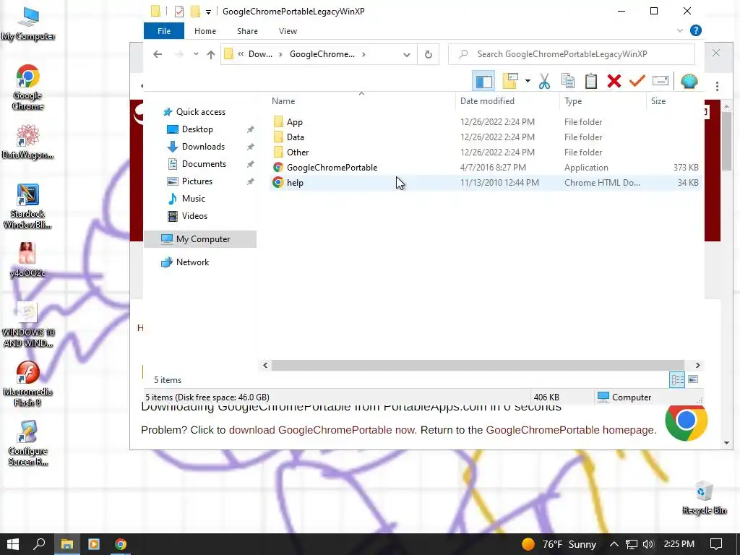
Task: Switch to the Home ribbon tab
Action: [x=205, y=31]
